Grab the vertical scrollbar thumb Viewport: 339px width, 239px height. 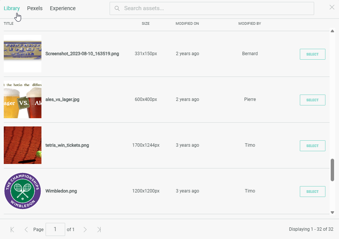point(332,170)
